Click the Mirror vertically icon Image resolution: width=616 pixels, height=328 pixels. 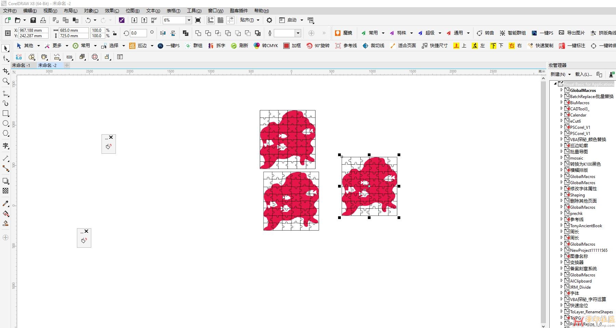point(173,33)
